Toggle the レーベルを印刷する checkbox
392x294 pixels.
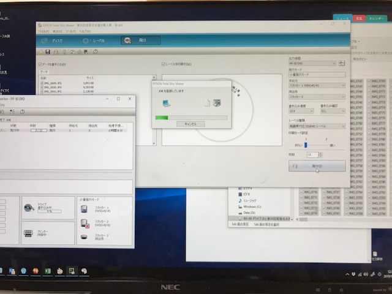click(x=164, y=64)
